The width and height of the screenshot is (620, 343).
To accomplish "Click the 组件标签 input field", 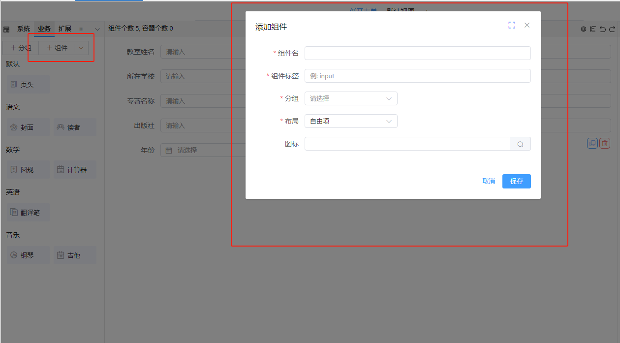I will tap(417, 76).
